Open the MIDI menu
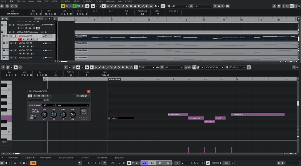 coord(39,1)
